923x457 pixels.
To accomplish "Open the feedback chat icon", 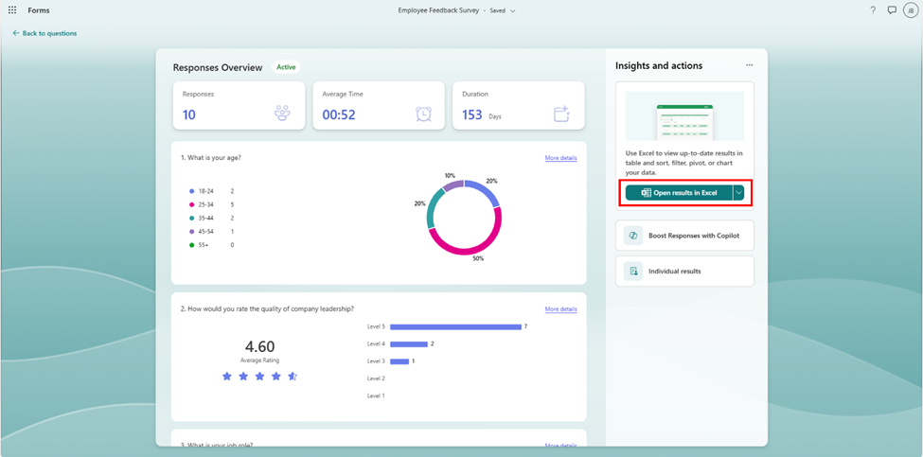I will [x=892, y=10].
